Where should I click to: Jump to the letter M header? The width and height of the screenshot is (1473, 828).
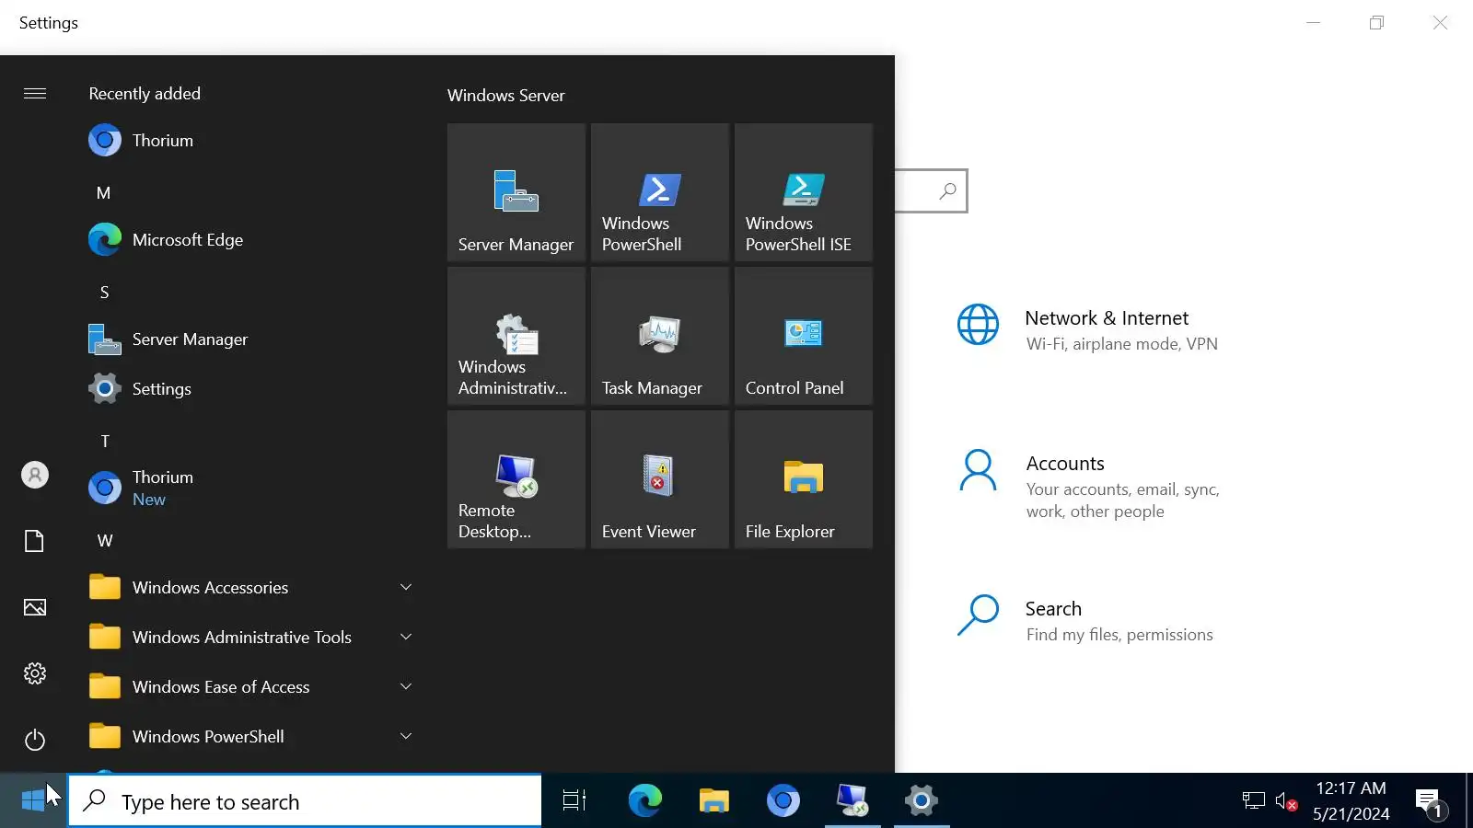click(x=104, y=193)
